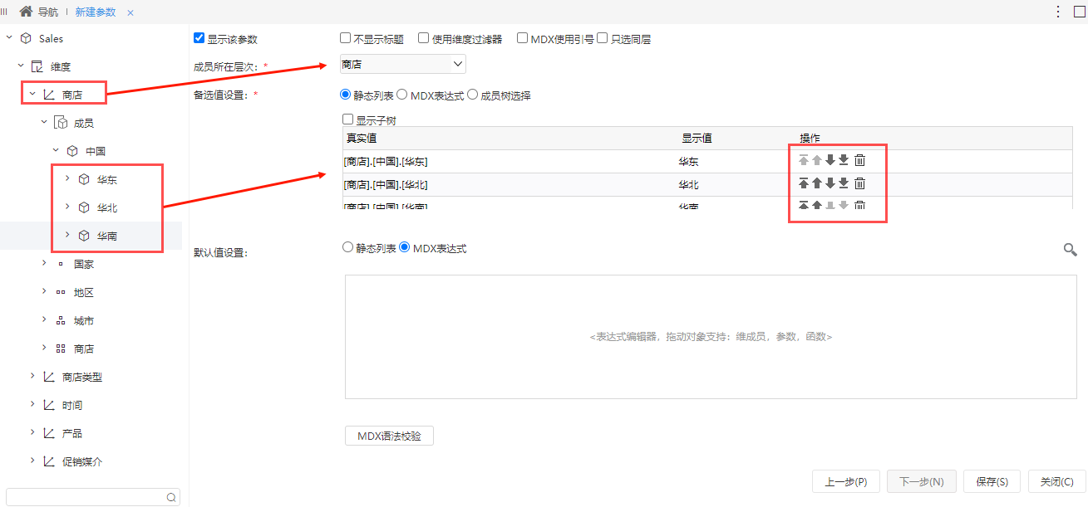Click the 华南 member cube icon
The image size is (1088, 507).
[x=84, y=236]
